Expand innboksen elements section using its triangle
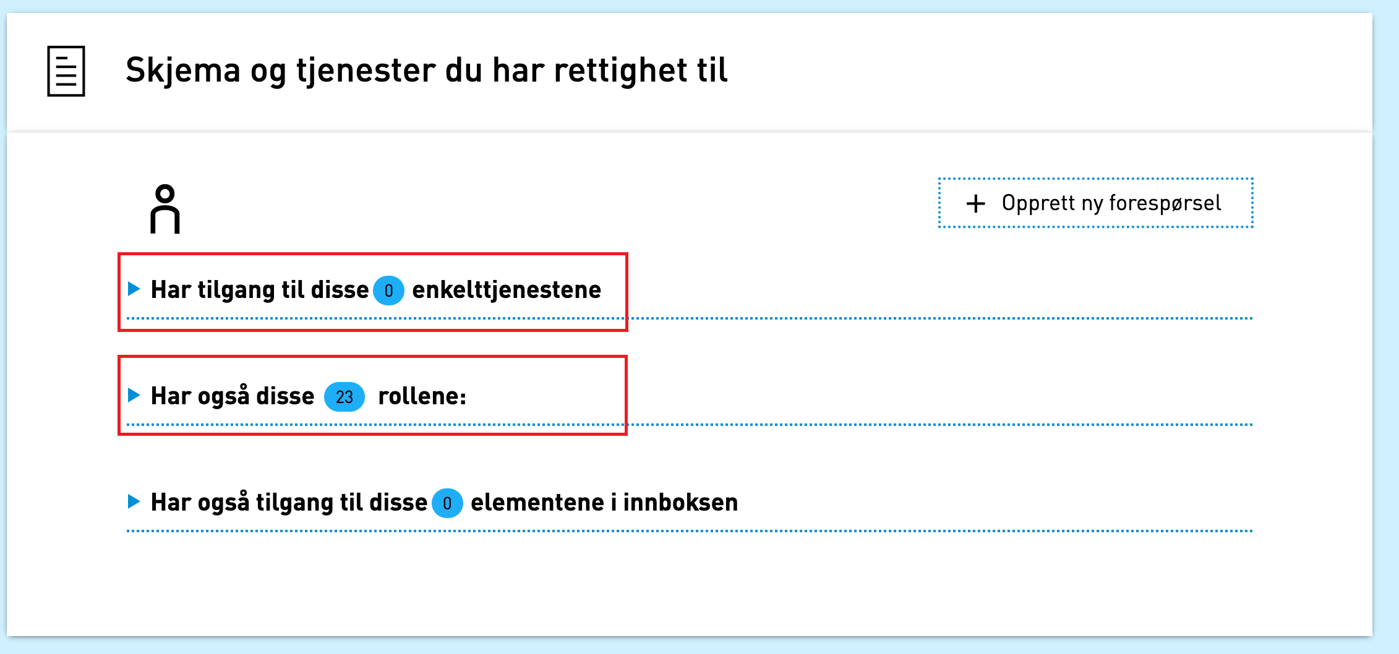1399x654 pixels. click(134, 501)
